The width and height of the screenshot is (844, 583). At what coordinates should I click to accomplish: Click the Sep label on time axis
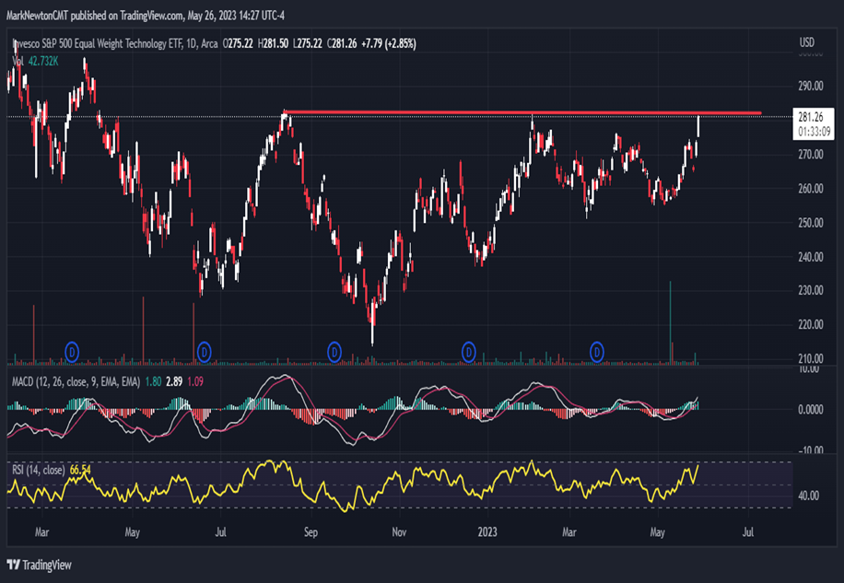pyautogui.click(x=311, y=532)
